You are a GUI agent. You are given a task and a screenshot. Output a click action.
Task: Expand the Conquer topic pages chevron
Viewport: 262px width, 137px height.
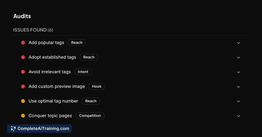pyautogui.click(x=238, y=116)
